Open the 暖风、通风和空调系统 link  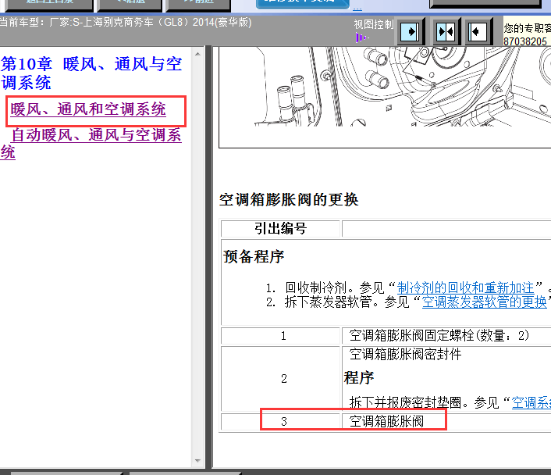point(88,109)
